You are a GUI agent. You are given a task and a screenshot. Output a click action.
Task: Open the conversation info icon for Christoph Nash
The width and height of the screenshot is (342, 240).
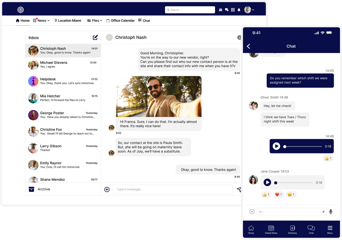coord(239,37)
